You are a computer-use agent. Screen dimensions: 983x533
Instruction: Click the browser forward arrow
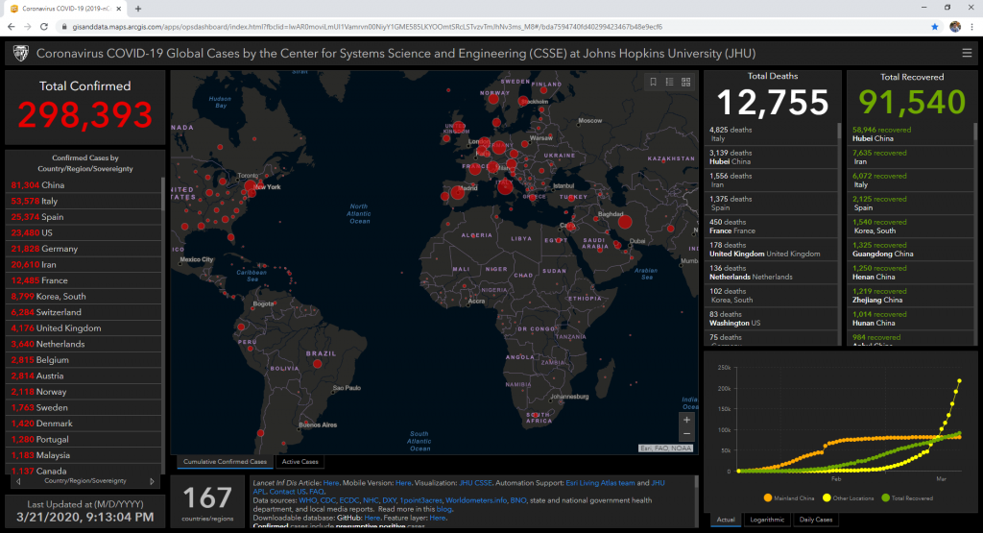tap(28, 27)
